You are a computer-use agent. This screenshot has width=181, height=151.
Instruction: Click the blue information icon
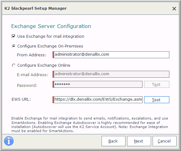[x=9, y=141]
